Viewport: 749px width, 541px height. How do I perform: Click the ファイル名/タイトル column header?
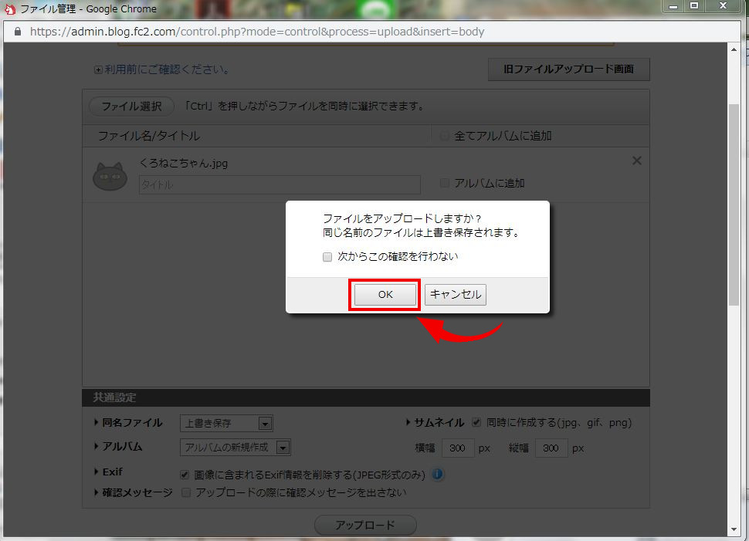148,136
